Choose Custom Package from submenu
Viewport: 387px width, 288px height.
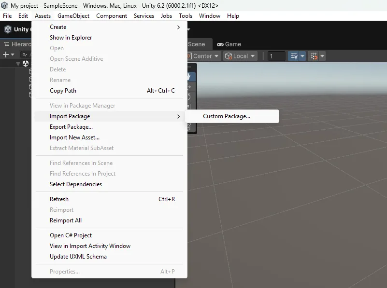click(227, 116)
